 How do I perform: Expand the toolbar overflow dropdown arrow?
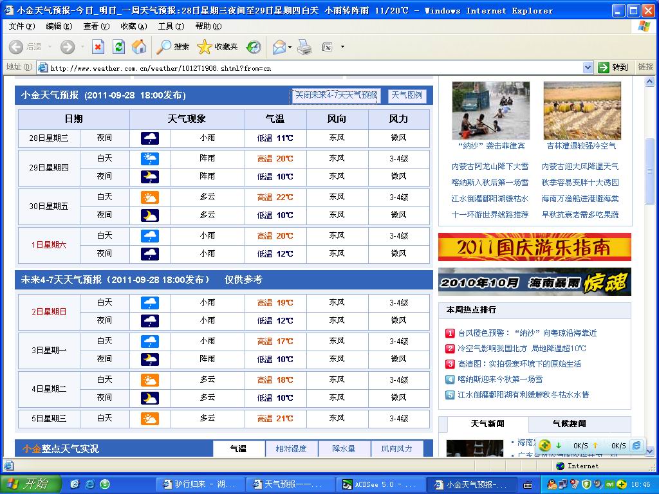coord(342,47)
